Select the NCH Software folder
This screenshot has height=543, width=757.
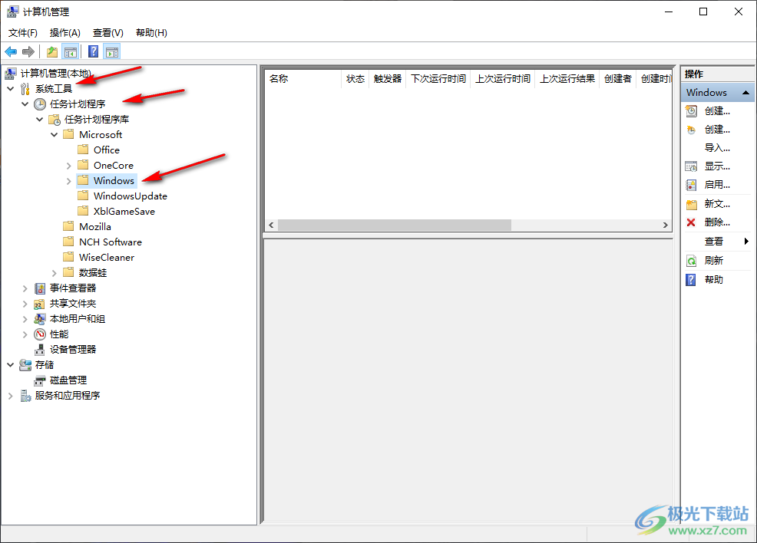coord(111,242)
